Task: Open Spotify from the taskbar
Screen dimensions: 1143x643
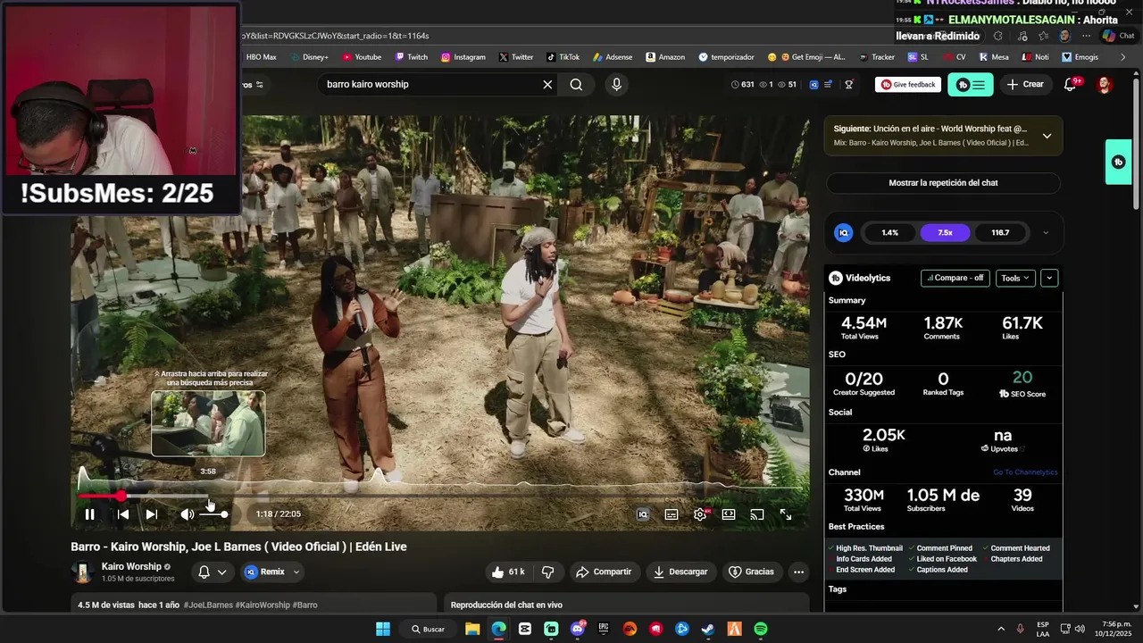Action: 761,629
